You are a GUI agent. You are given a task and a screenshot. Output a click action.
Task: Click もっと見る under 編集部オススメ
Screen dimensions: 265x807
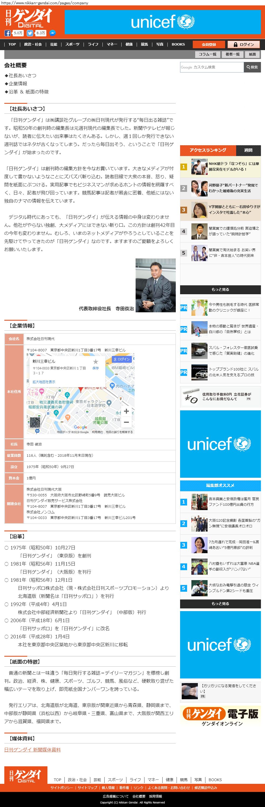click(221, 604)
